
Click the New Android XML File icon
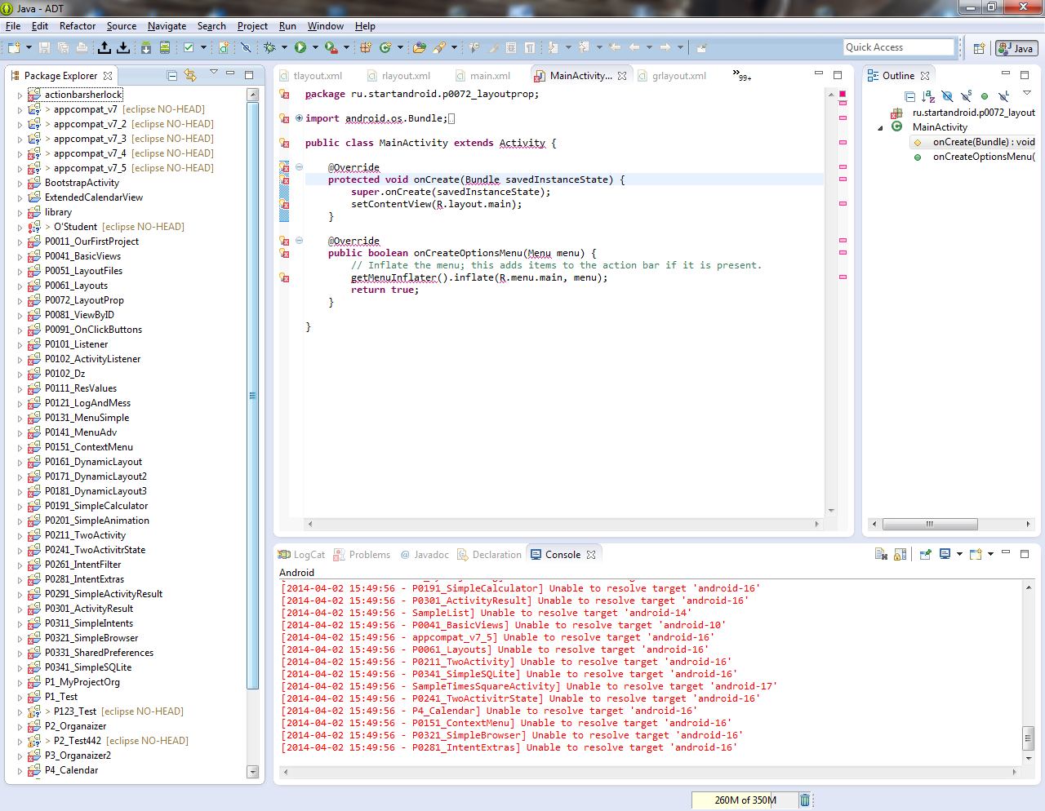pos(223,47)
